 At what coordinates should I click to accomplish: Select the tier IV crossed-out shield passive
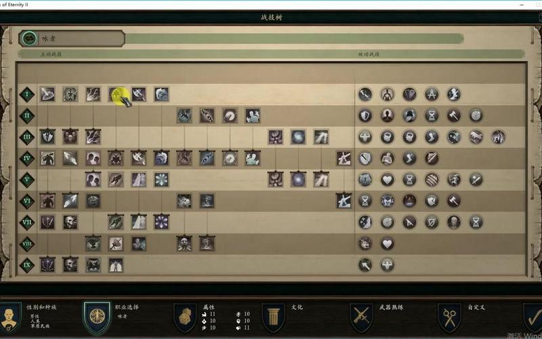[x=365, y=158]
